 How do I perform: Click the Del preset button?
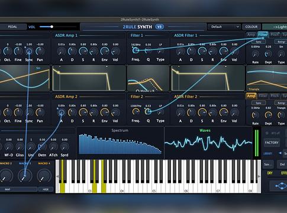click(x=282, y=164)
